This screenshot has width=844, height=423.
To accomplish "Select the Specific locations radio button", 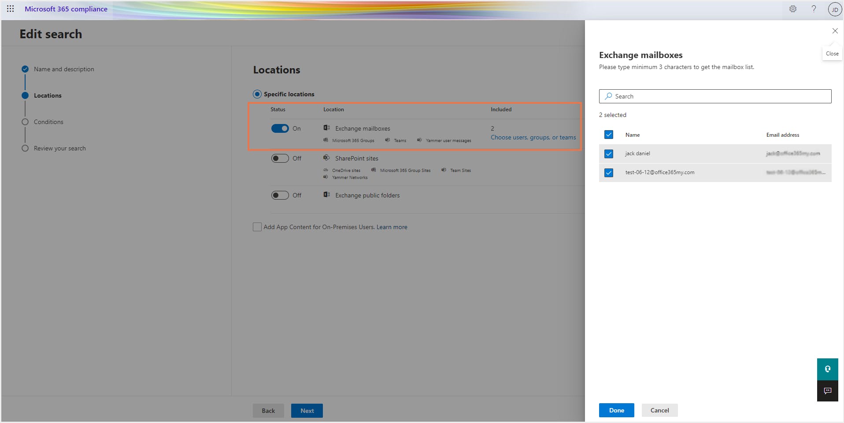I will coord(257,94).
